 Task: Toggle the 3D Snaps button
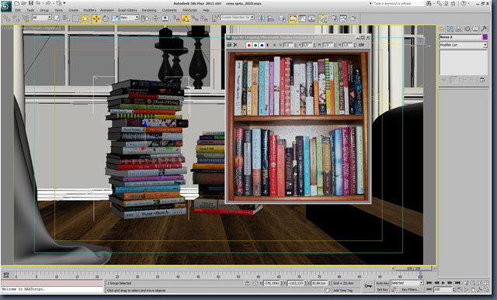coord(176,19)
